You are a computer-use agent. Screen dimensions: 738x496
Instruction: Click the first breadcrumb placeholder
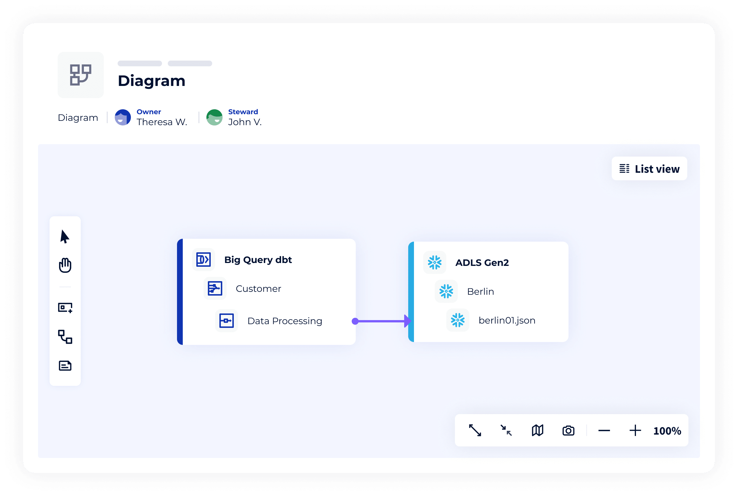click(x=140, y=63)
